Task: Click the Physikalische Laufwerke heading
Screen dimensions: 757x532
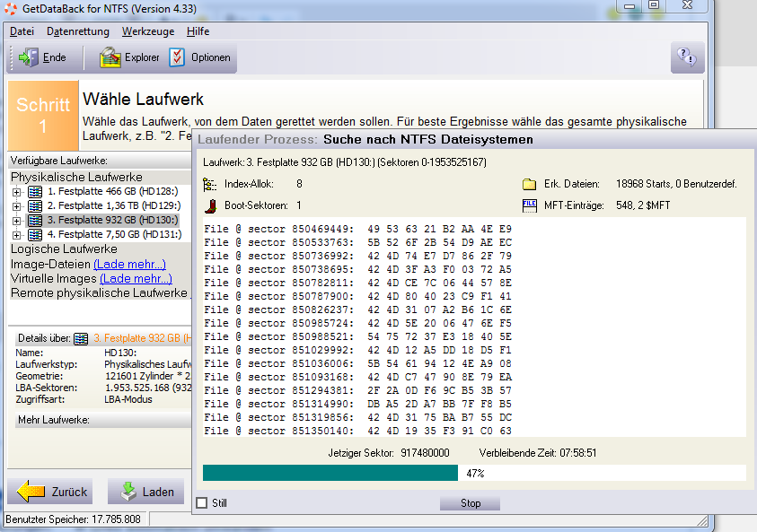Action: pyautogui.click(x=76, y=177)
